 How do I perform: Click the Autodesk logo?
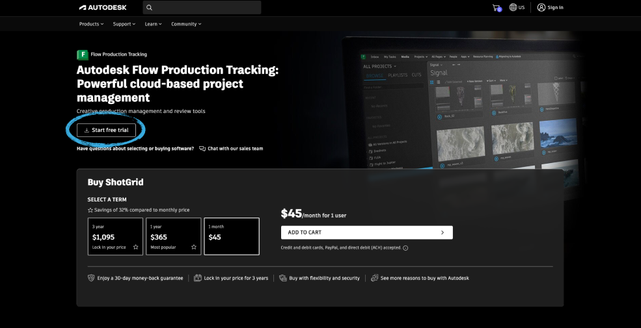click(103, 7)
